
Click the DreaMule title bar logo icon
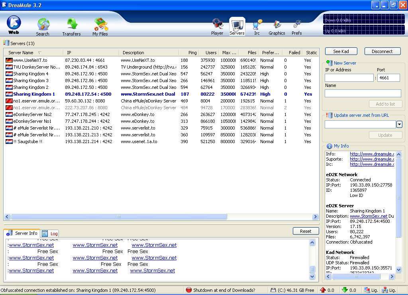coord(4,5)
